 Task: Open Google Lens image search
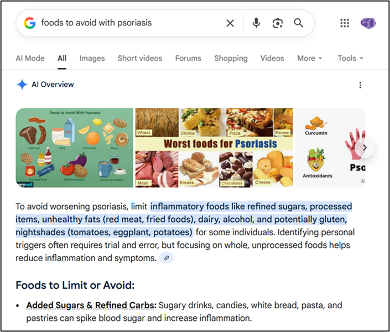coord(278,23)
